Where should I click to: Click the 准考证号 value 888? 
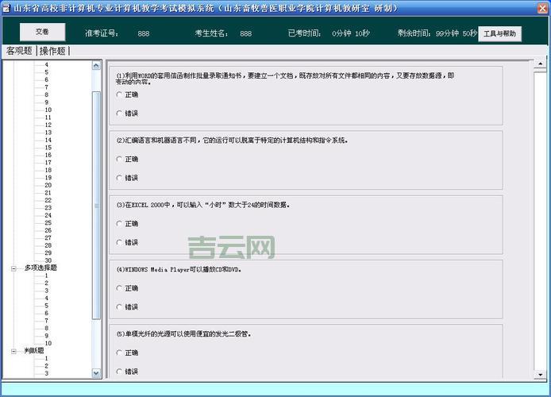[x=144, y=33]
